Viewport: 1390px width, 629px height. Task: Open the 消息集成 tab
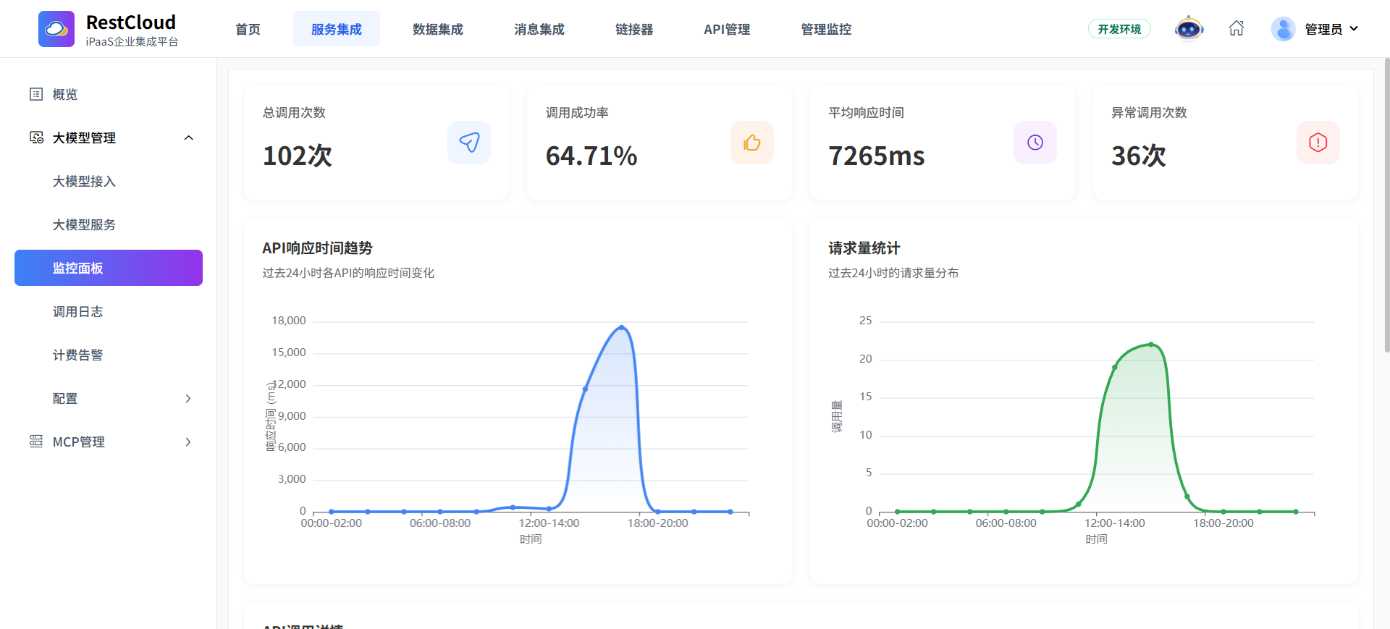tap(539, 29)
